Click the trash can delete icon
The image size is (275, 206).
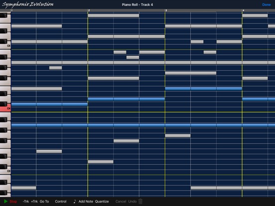pyautogui.click(x=140, y=202)
